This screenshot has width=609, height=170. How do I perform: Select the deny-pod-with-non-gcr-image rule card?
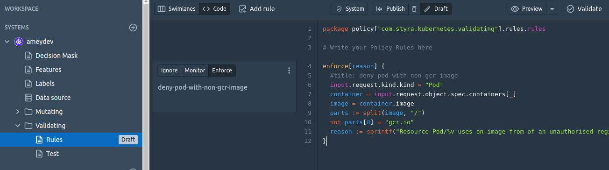225,86
